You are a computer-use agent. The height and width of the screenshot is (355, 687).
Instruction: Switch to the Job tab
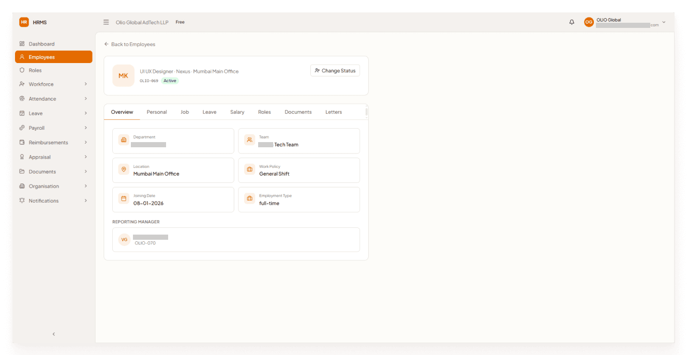(x=185, y=112)
